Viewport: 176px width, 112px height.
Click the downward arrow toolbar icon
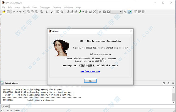point(47,12)
